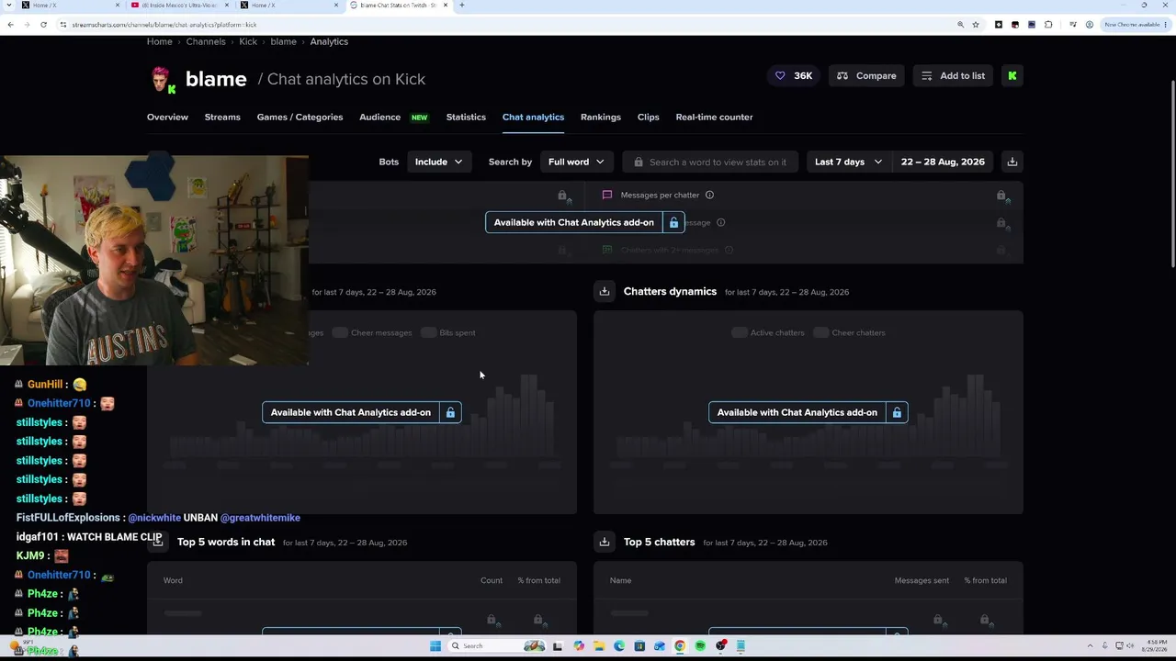The width and height of the screenshot is (1176, 661).
Task: Switch to the Statistics tab
Action: tap(466, 118)
